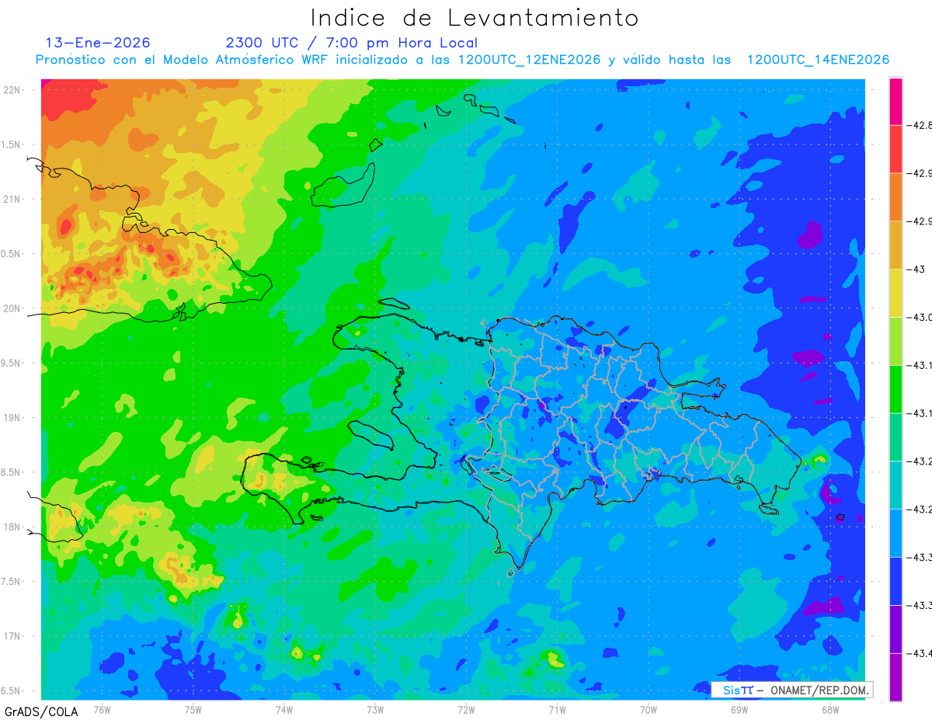Click the "75W" longitude axis label

(x=193, y=709)
